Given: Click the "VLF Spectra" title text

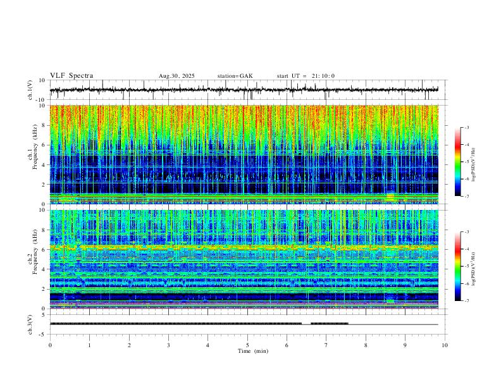Looking at the screenshot, I should coord(71,76).
